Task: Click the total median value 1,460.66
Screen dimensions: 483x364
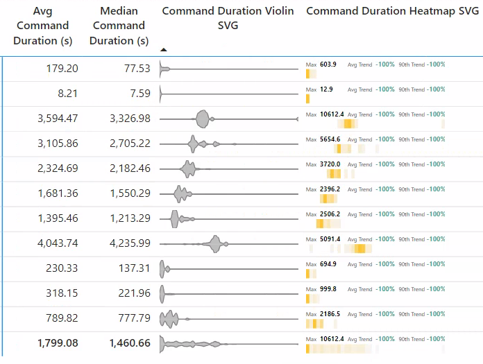Action: [130, 343]
